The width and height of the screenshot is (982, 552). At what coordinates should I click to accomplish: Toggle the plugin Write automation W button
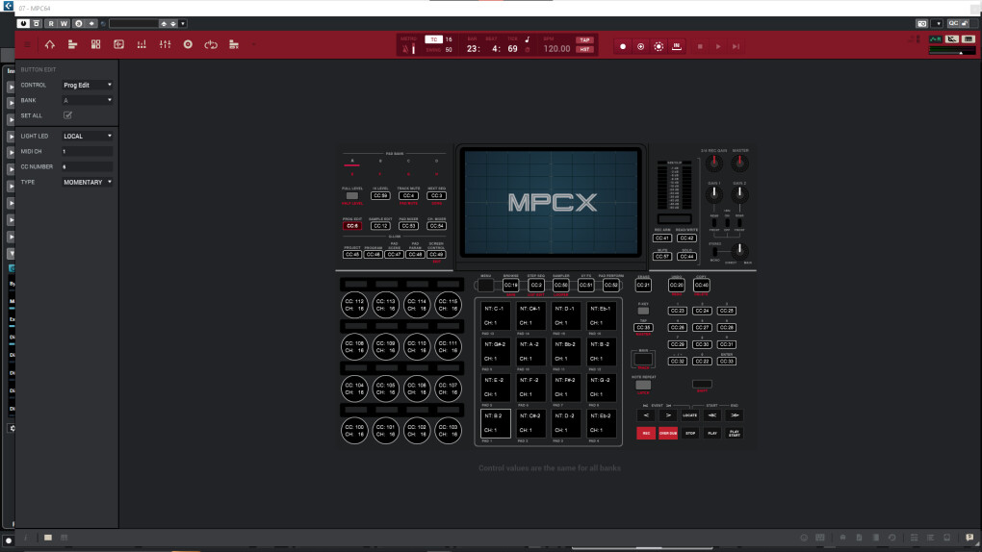[x=64, y=24]
